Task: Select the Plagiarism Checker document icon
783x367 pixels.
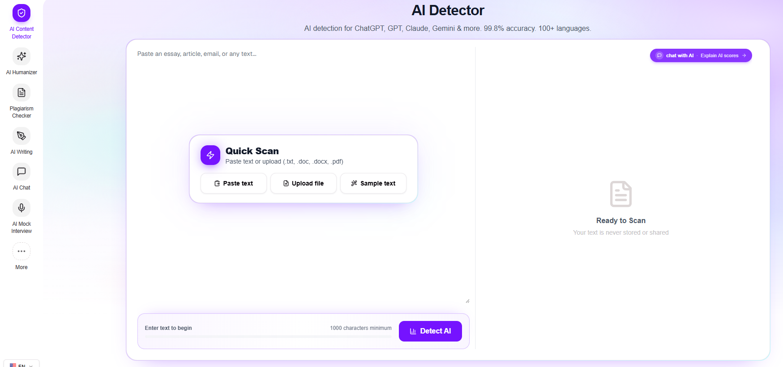Action: pos(21,93)
